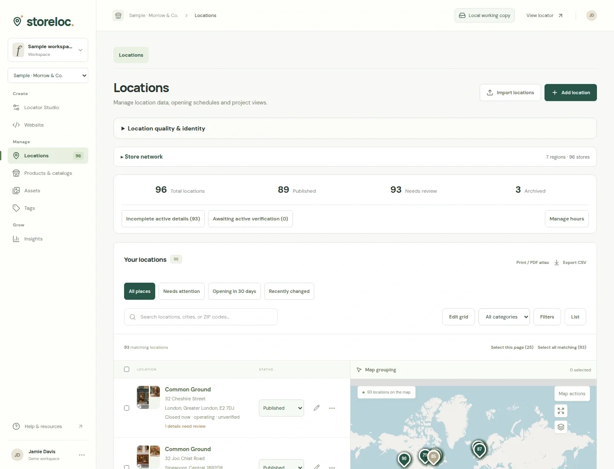
Task: Open the Common Ground Cheshire Street thumbnail
Action: point(148,397)
